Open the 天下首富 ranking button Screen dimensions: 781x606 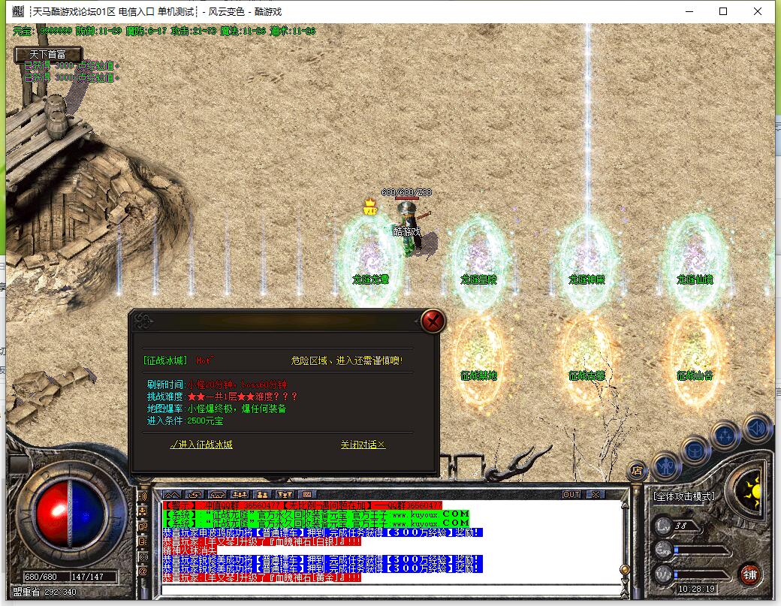point(47,54)
